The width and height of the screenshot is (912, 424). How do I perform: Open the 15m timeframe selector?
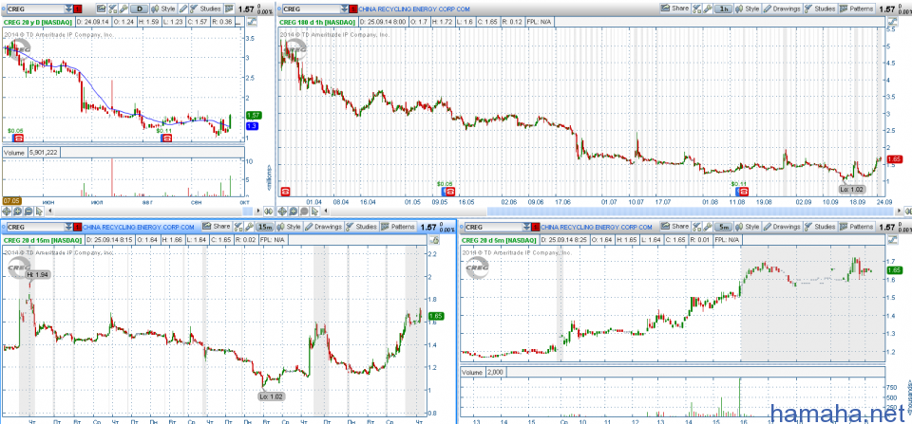pyautogui.click(x=265, y=227)
